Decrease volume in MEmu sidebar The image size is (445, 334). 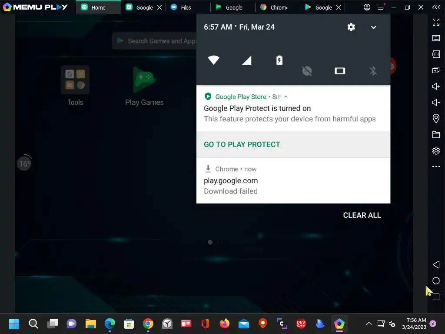436,102
